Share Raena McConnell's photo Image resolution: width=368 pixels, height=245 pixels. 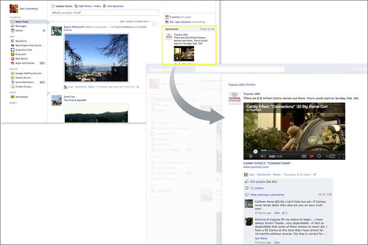click(x=91, y=87)
